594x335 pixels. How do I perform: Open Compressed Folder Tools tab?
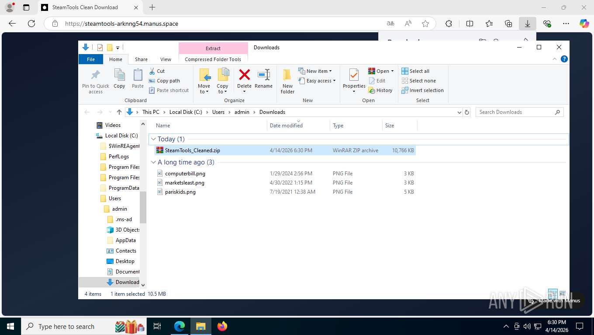coord(213,59)
